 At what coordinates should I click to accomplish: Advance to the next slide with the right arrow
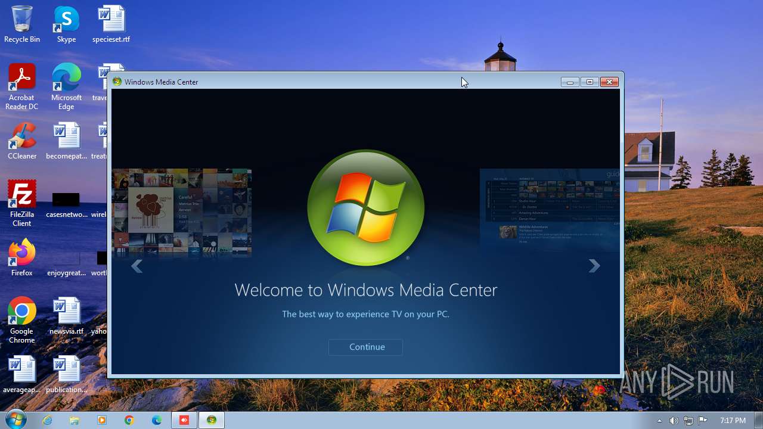point(594,266)
